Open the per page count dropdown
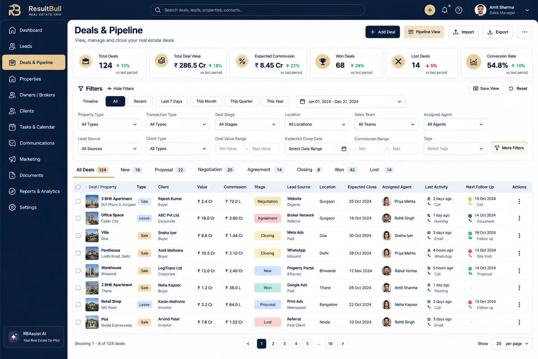This screenshot has height=359, width=538. click(x=512, y=344)
